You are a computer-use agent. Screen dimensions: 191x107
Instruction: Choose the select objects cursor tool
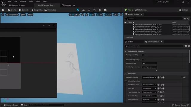click(70, 15)
